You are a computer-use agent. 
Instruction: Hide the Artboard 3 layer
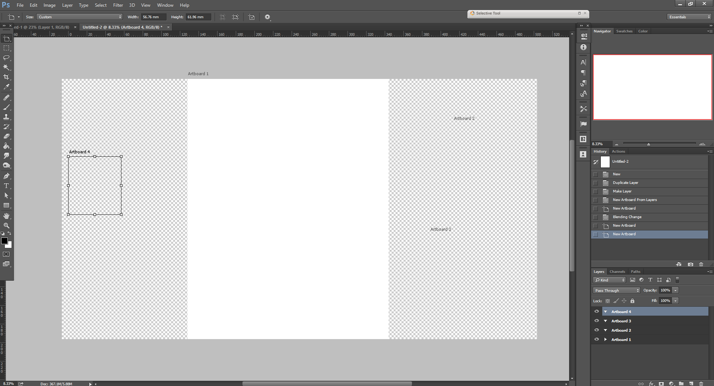pyautogui.click(x=597, y=321)
